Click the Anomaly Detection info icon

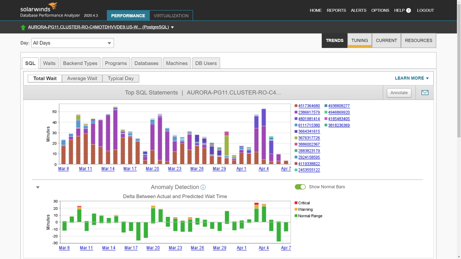[x=203, y=187]
